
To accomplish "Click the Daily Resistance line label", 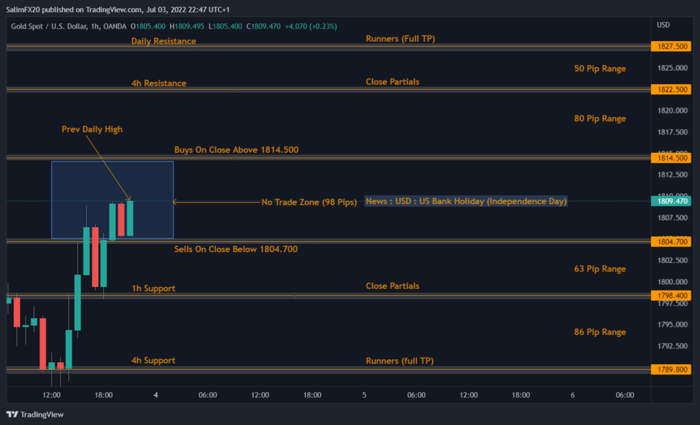I will click(163, 41).
